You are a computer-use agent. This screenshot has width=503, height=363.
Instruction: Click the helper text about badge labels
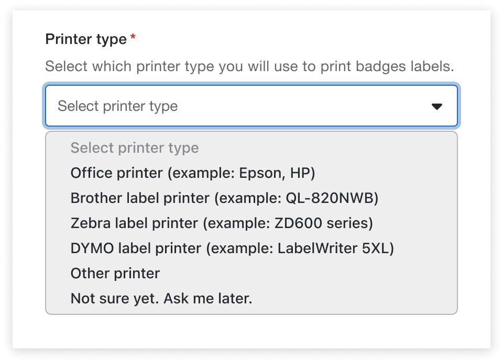point(249,67)
